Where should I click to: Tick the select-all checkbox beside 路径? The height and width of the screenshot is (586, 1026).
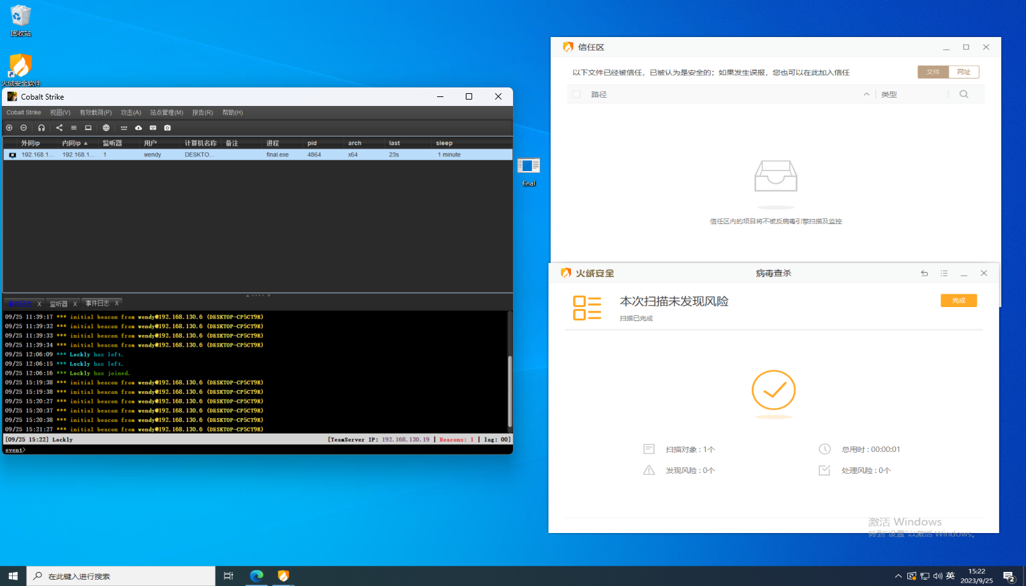point(577,94)
